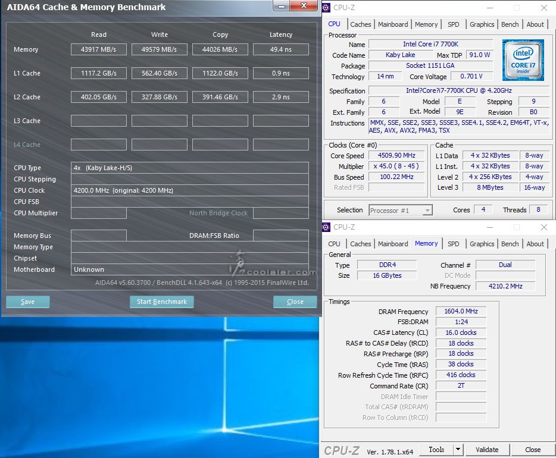
Task: Click Validate button in CPU-Z
Action: [487, 450]
